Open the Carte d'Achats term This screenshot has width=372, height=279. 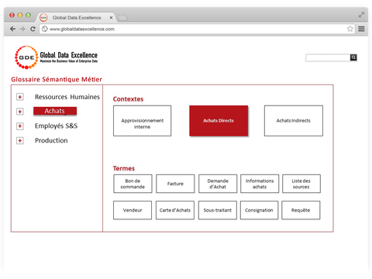pyautogui.click(x=175, y=210)
